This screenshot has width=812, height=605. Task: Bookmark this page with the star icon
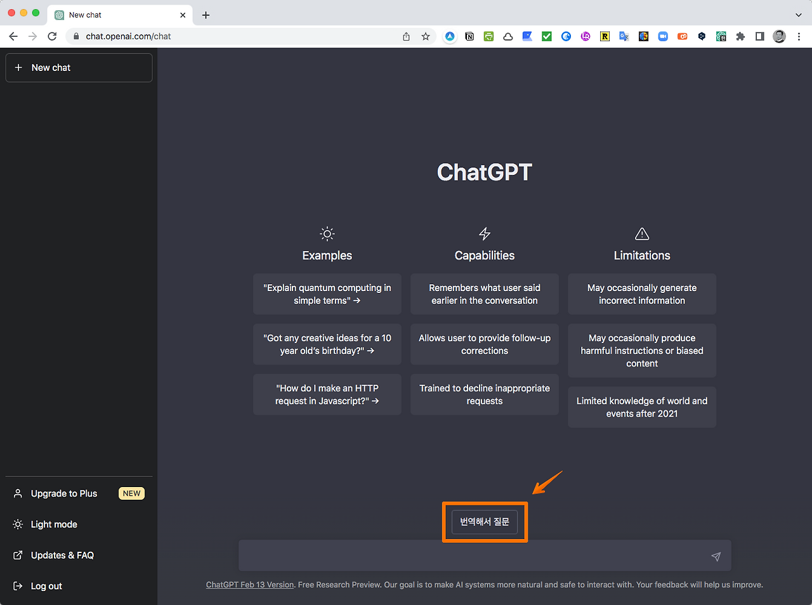coord(426,36)
